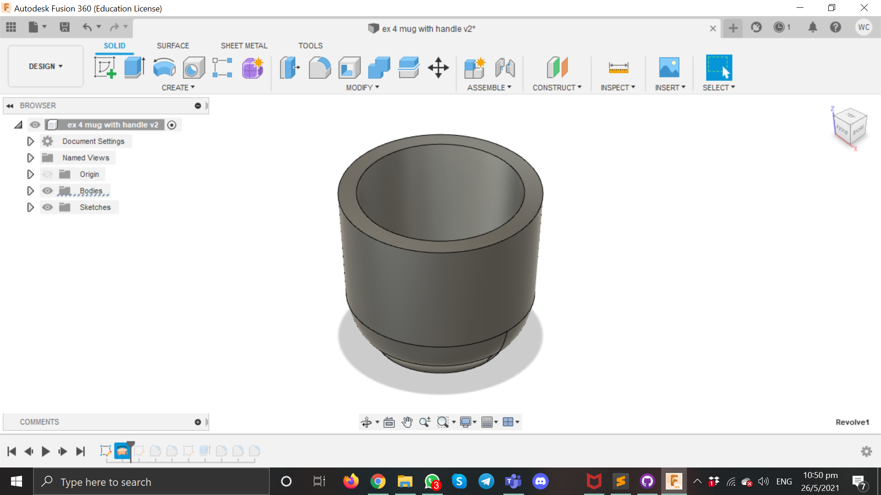This screenshot has width=881, height=495.
Task: Click the Orbit navigation tool
Action: point(366,422)
